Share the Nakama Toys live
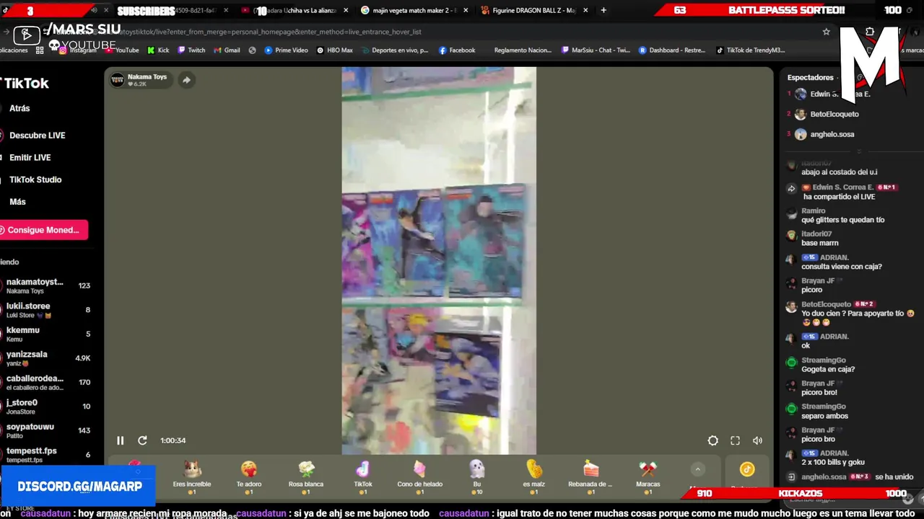The width and height of the screenshot is (924, 519). coord(186,80)
